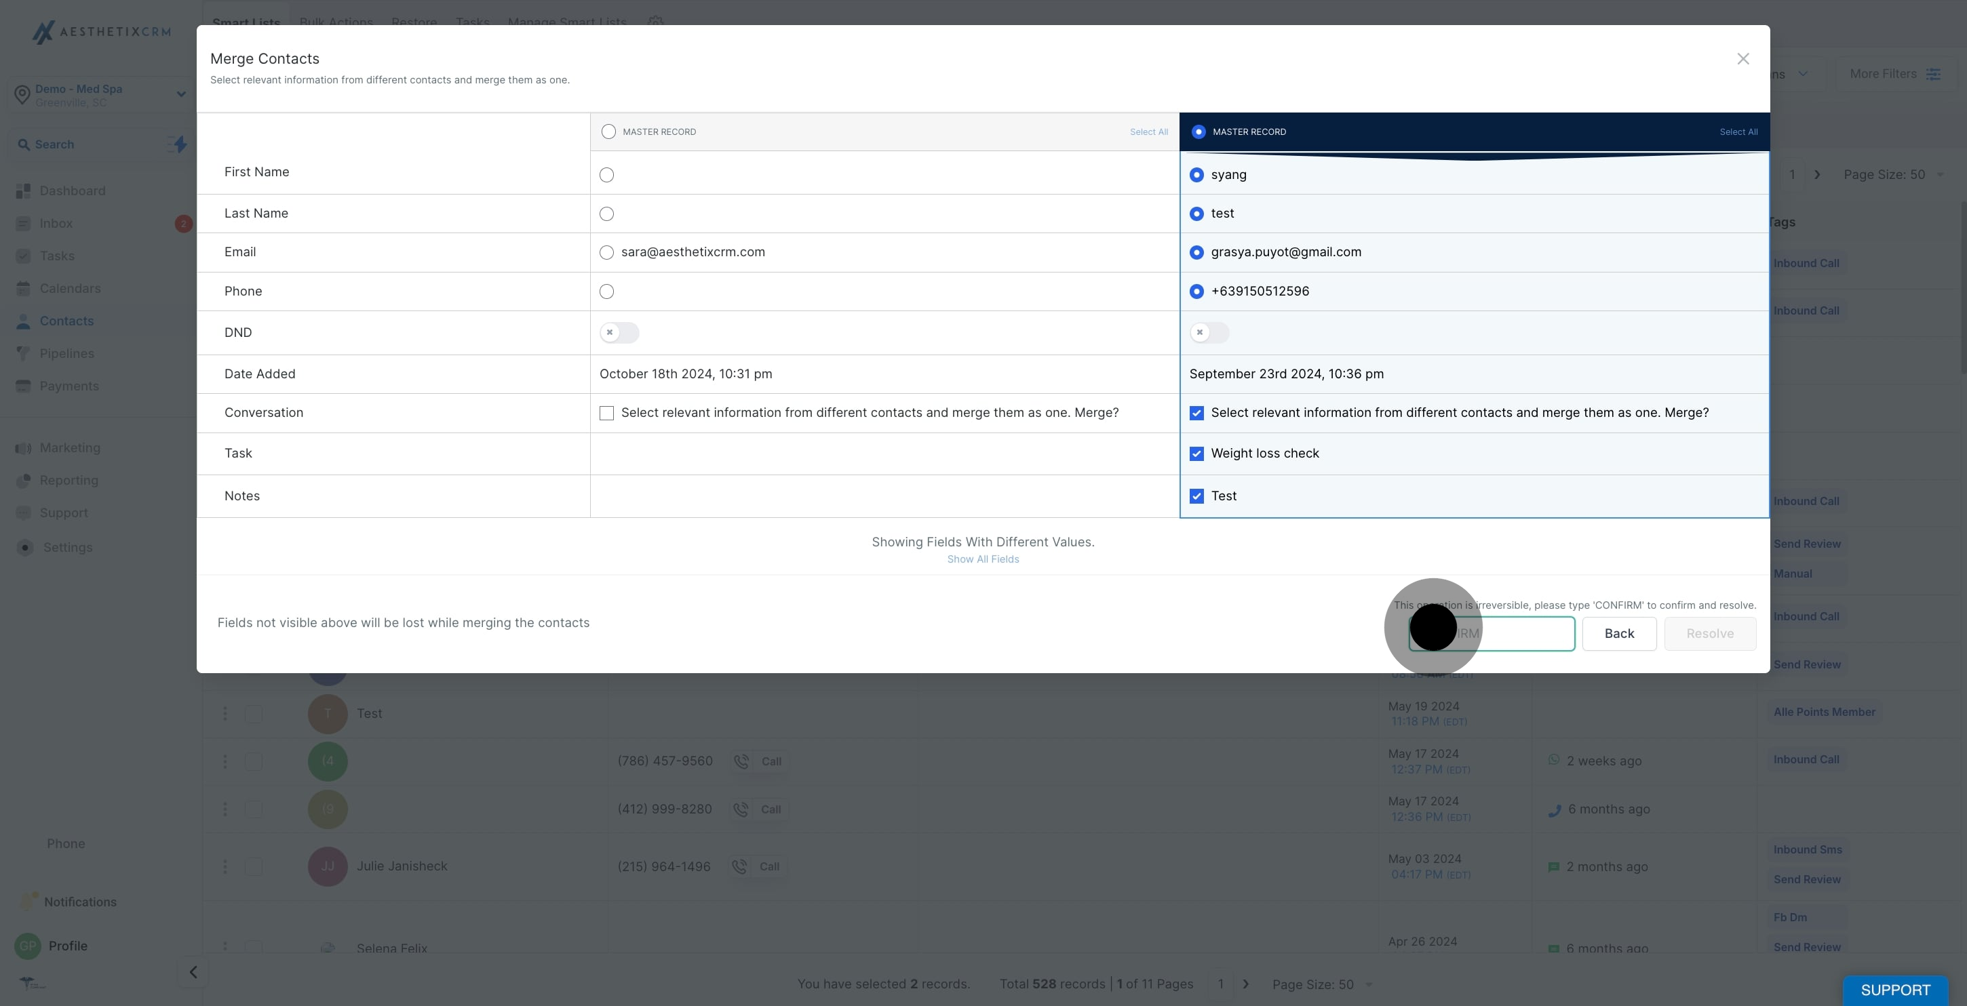Viewport: 1967px width, 1006px height.
Task: Toggle DND switch in right record
Action: [x=1209, y=333]
